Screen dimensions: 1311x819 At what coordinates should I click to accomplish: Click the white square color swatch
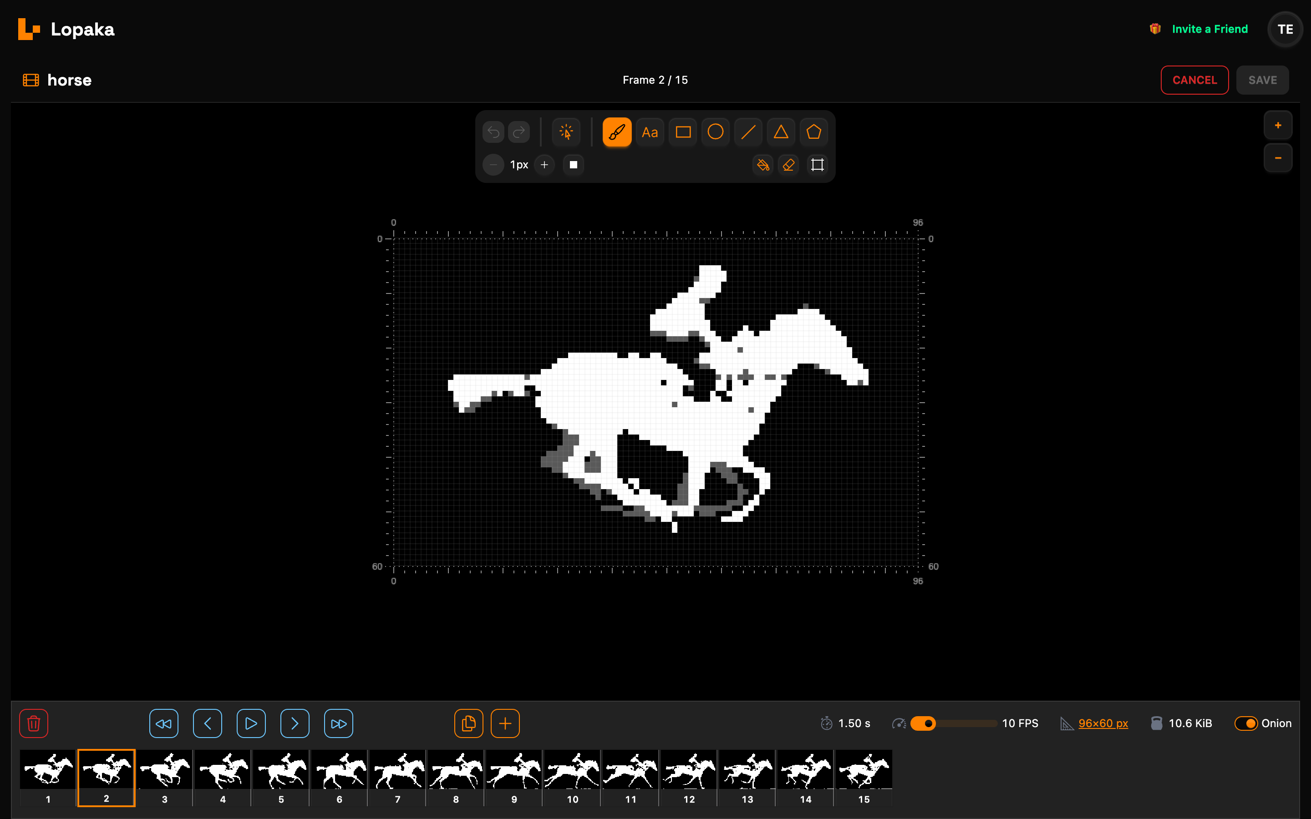pyautogui.click(x=573, y=165)
